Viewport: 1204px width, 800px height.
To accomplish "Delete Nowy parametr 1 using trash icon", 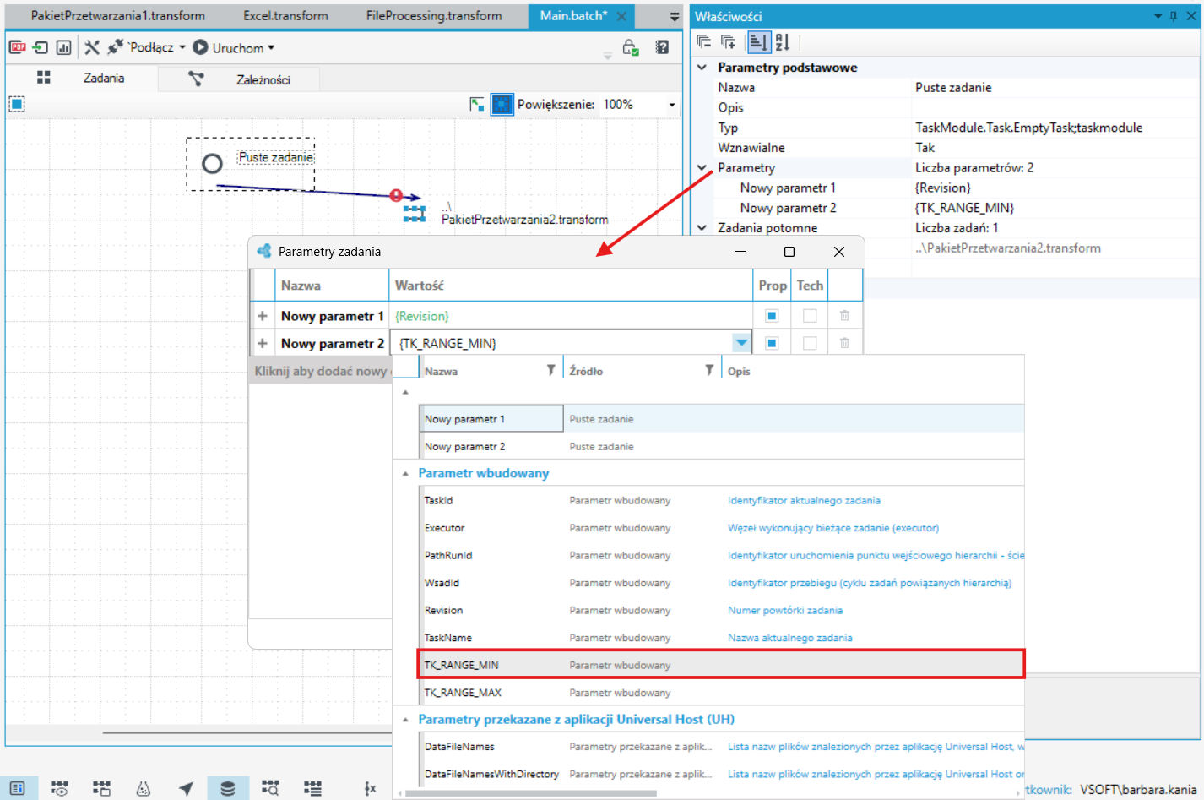I will (844, 316).
